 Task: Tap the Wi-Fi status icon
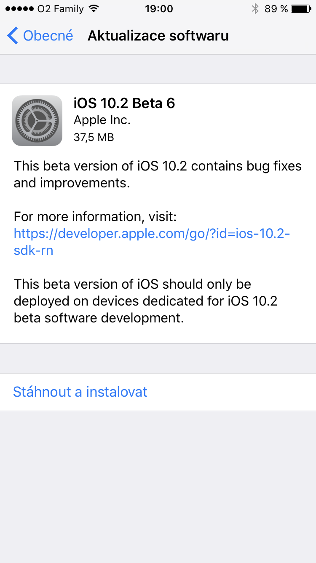[94, 9]
